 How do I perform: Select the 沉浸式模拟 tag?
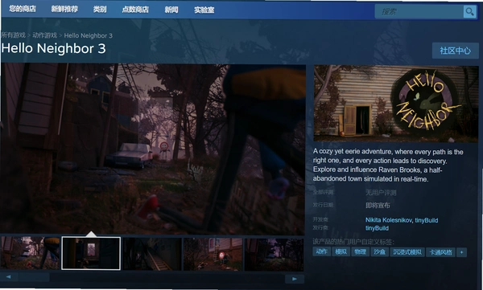[407, 252]
